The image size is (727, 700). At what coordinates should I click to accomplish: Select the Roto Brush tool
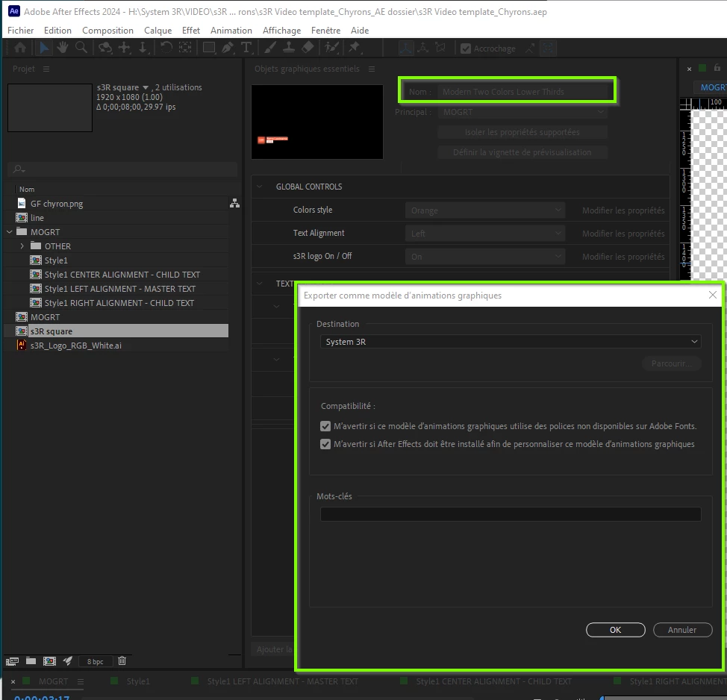(331, 48)
